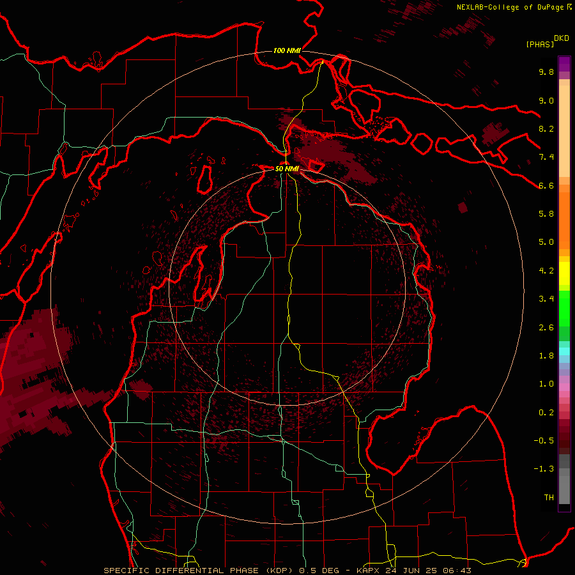
Task: Click the [PHAS] units label
Action: [x=540, y=45]
